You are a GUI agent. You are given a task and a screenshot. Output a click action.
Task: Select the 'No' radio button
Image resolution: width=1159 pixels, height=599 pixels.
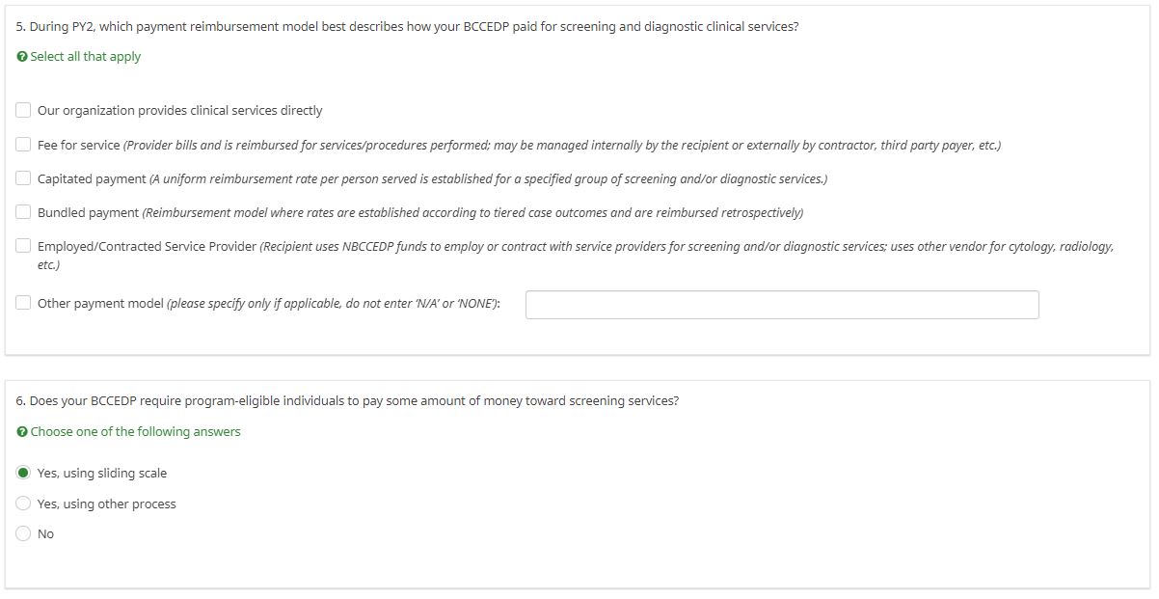pyautogui.click(x=24, y=533)
